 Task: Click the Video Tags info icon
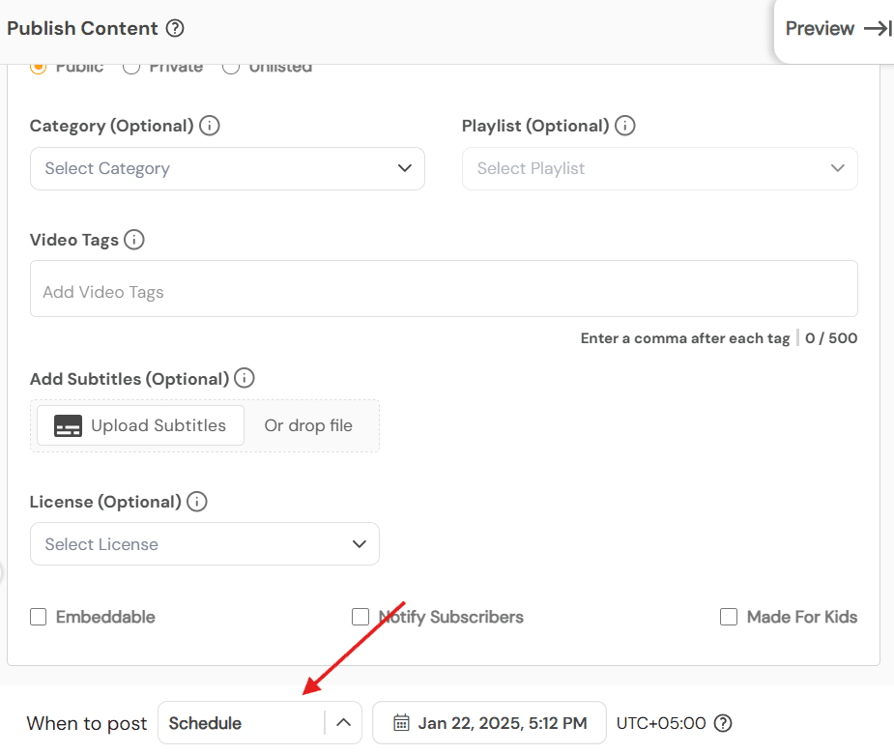[x=134, y=240]
